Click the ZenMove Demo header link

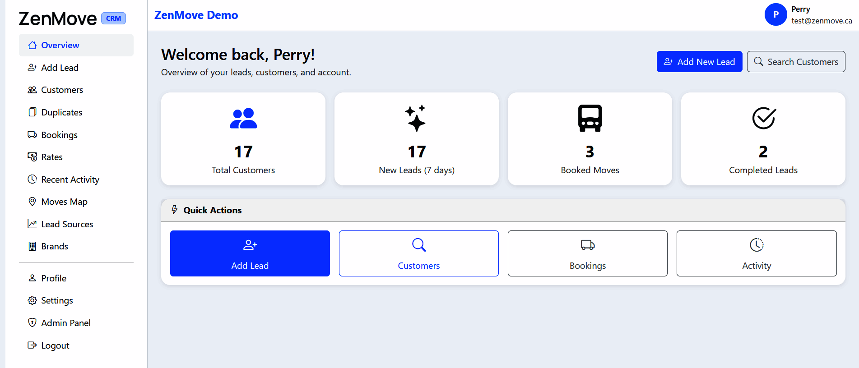pyautogui.click(x=196, y=15)
